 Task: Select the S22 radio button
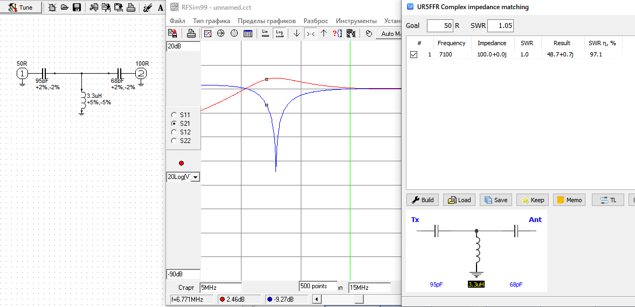click(173, 141)
